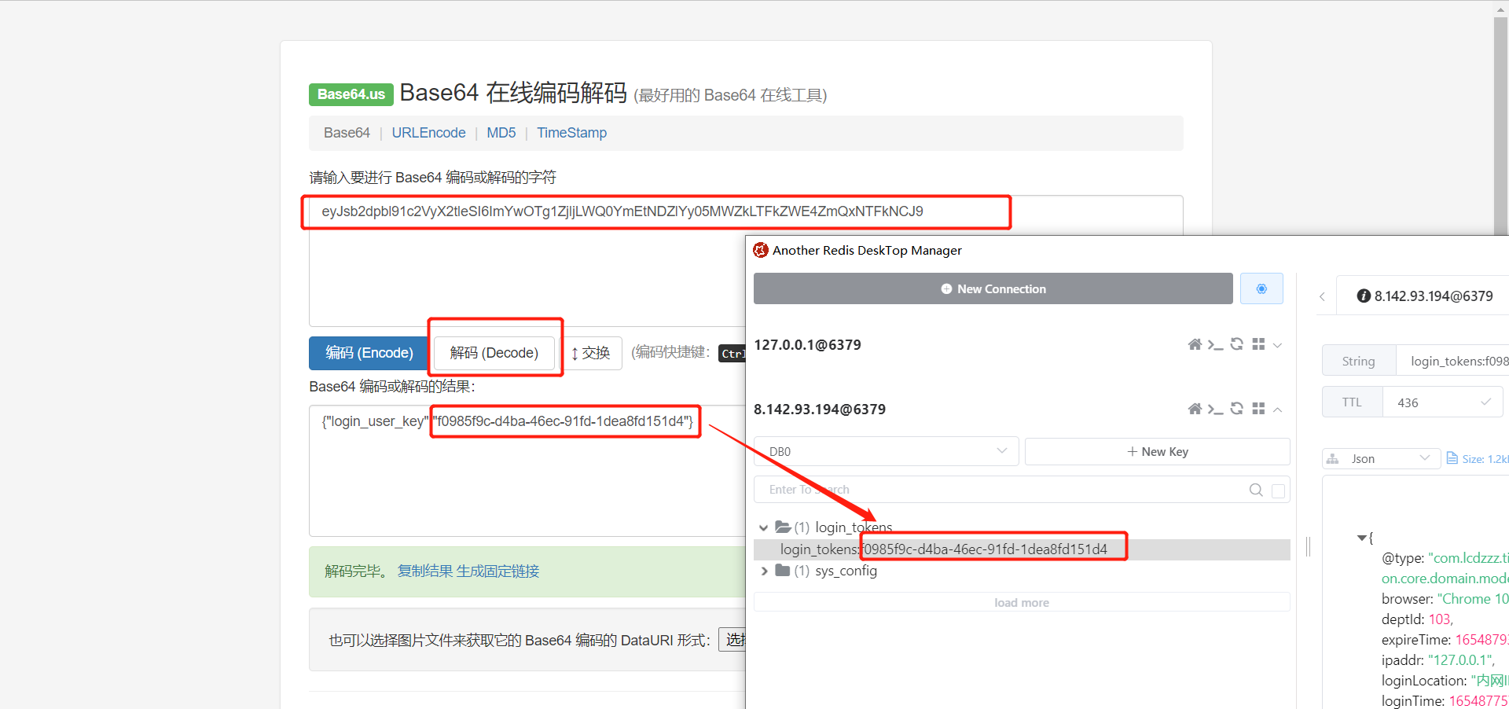Open the Json viewer format dropdown
The width and height of the screenshot is (1509, 709).
click(x=1381, y=458)
